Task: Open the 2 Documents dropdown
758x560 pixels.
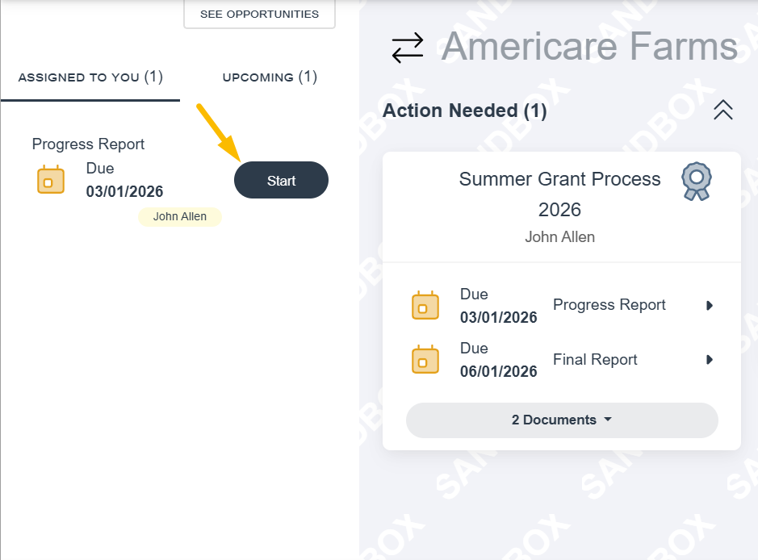Action: click(x=562, y=420)
